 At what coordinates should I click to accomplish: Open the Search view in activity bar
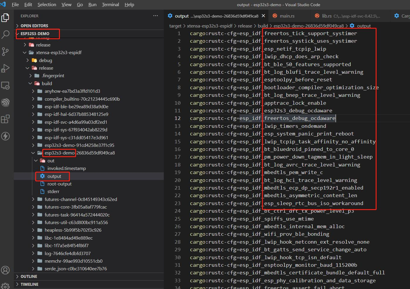6,35
